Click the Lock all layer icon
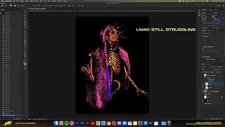 (x=213, y=72)
